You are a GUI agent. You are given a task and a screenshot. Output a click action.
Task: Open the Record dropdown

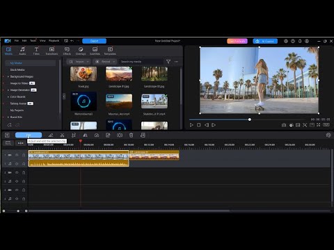click(x=104, y=62)
